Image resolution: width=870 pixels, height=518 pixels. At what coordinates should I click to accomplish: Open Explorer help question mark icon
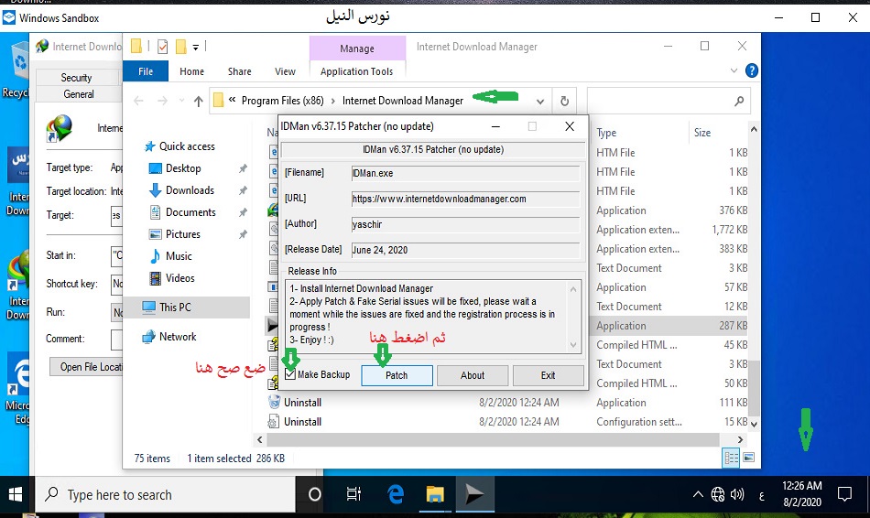[x=751, y=70]
